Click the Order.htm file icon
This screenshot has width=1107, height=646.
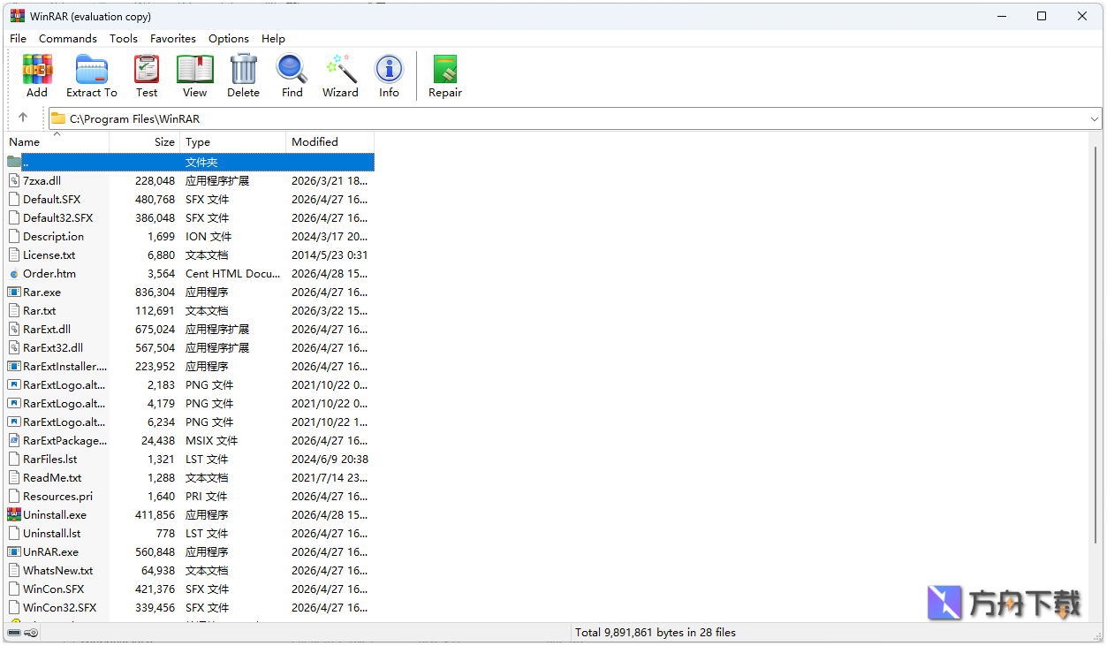14,273
